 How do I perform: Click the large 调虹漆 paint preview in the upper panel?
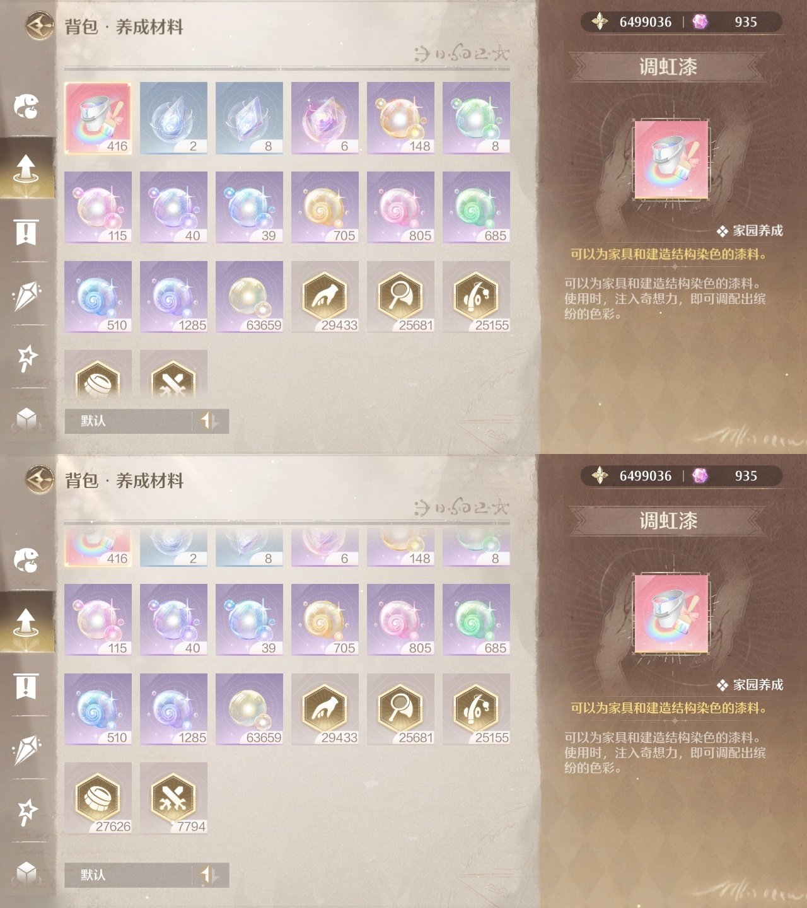click(671, 160)
